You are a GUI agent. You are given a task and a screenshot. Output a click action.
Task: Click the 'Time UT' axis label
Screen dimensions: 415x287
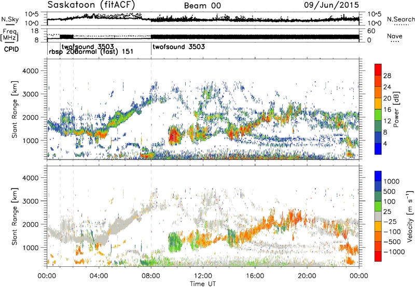point(203,283)
